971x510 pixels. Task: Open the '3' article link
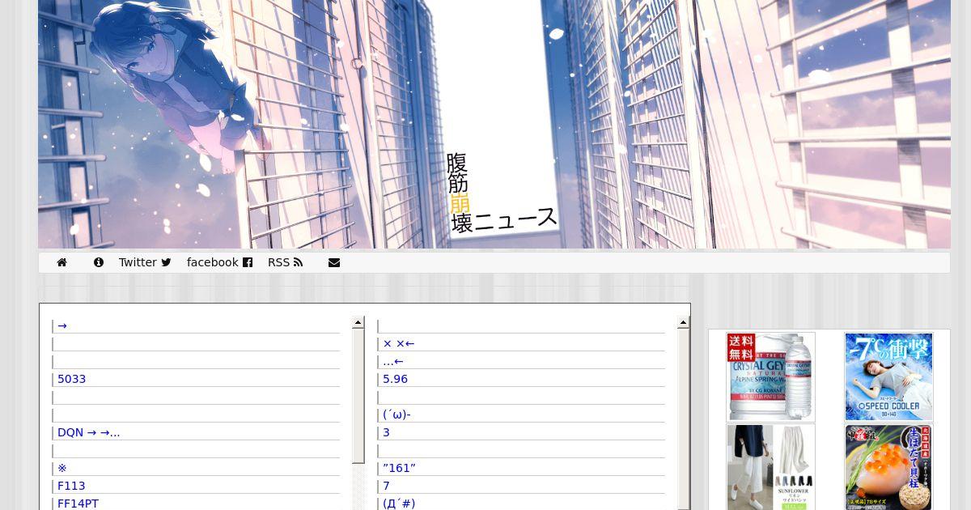coord(386,432)
